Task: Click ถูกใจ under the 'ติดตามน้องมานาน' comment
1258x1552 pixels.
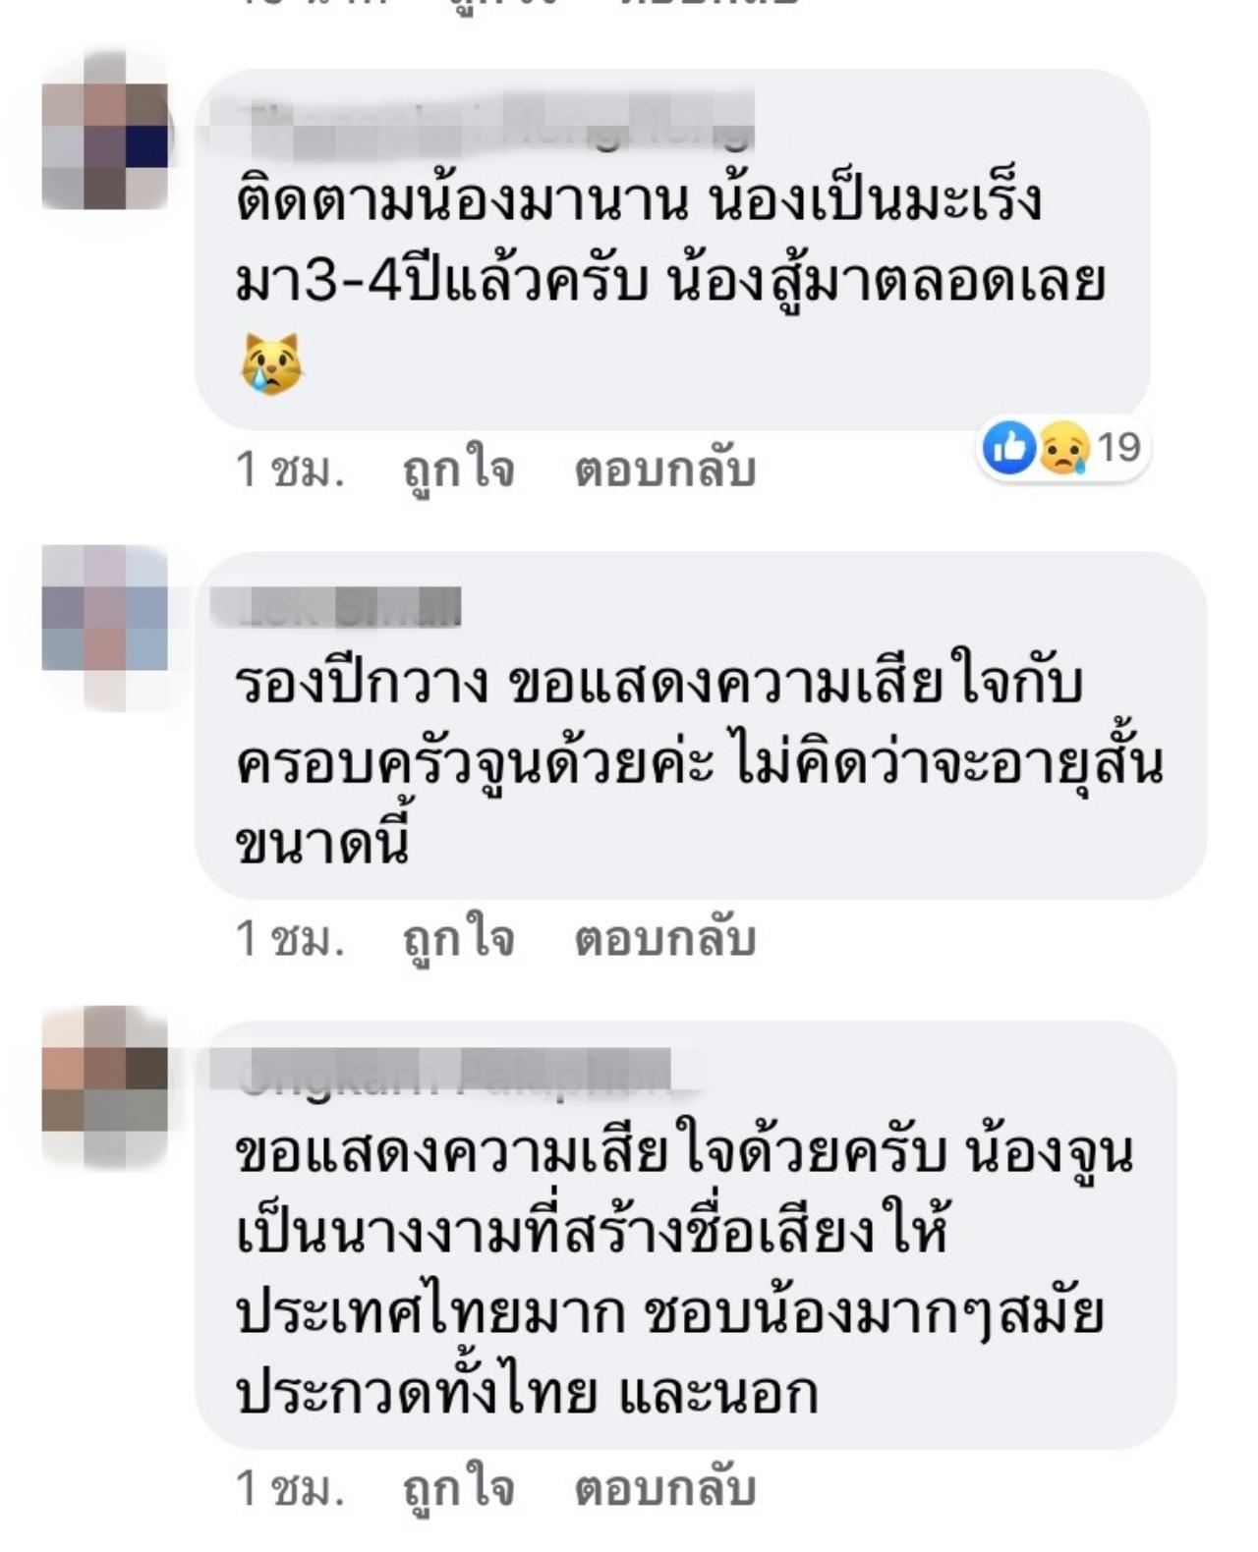Action: click(459, 470)
